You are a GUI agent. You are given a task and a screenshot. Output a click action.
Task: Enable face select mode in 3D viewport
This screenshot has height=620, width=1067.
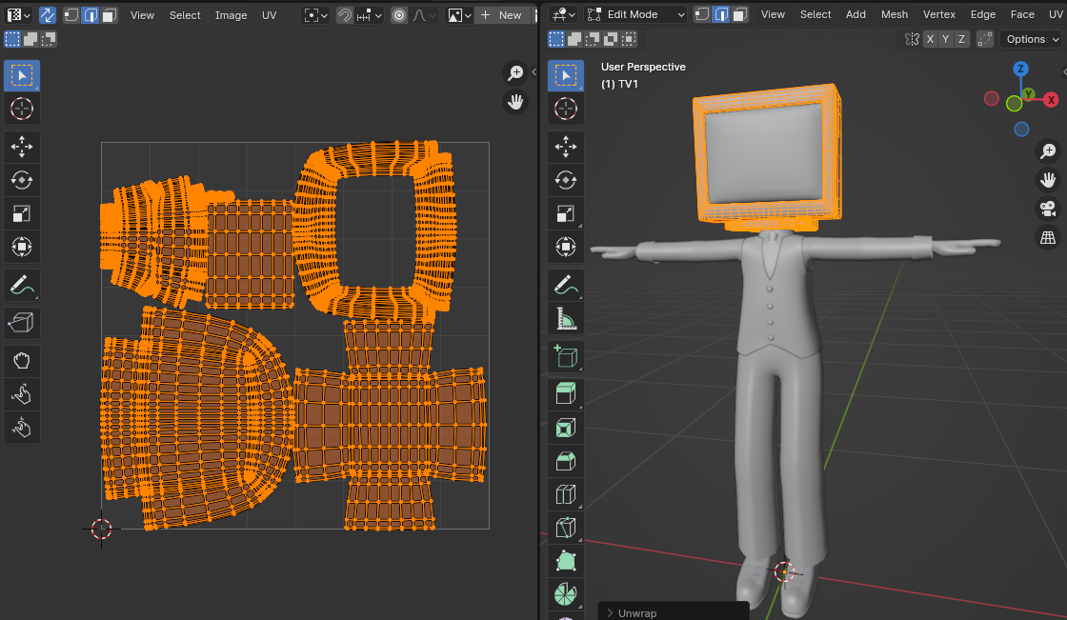pos(739,14)
